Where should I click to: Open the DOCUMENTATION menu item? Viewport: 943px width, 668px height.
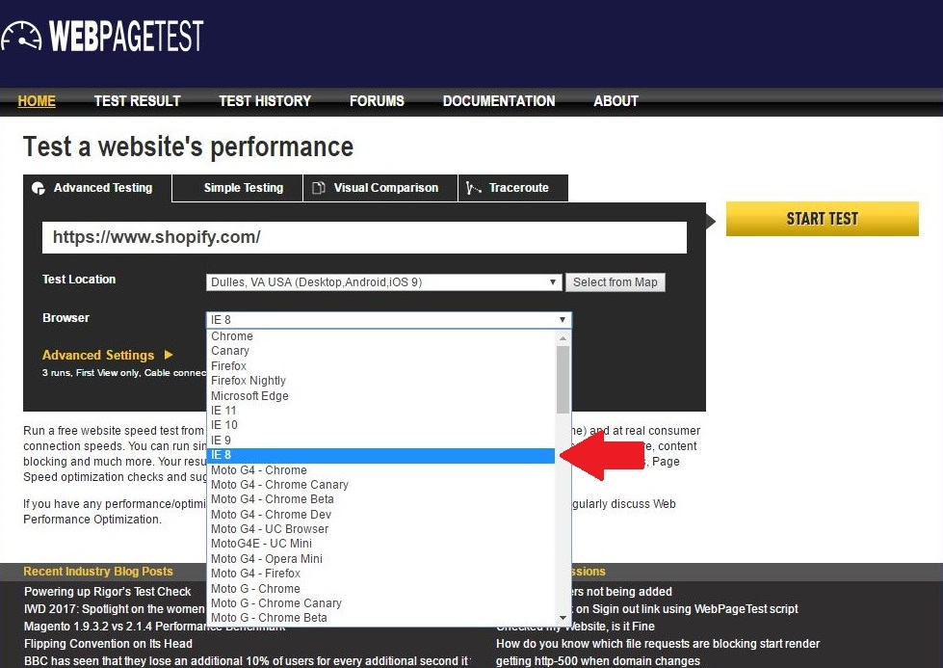coord(499,101)
